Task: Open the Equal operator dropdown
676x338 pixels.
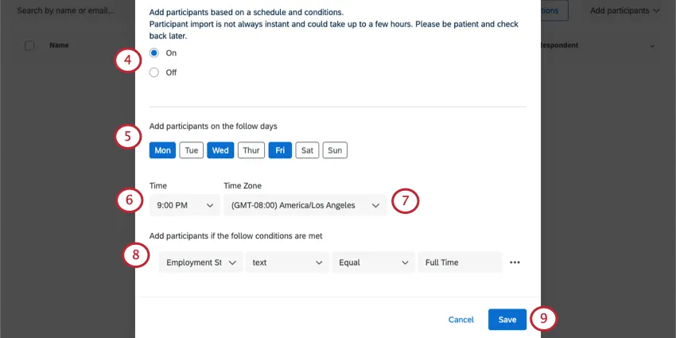Action: point(373,262)
